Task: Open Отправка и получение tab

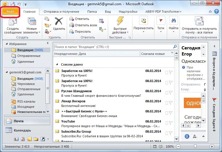Action: [x=61, y=12]
